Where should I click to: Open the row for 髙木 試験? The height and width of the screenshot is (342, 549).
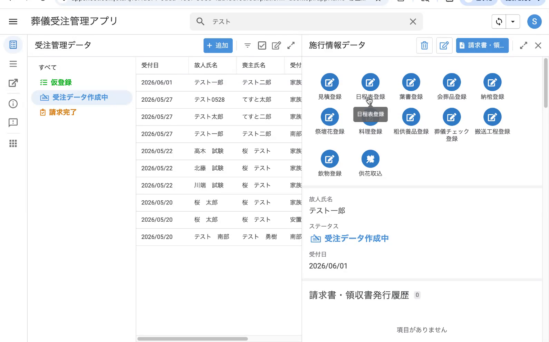pos(219,151)
